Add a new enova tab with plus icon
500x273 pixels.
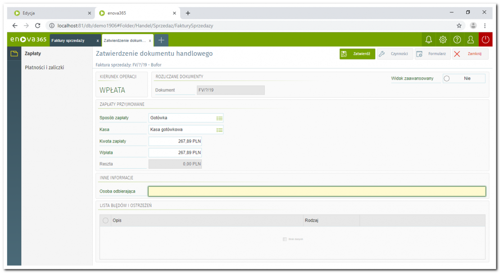tap(161, 40)
